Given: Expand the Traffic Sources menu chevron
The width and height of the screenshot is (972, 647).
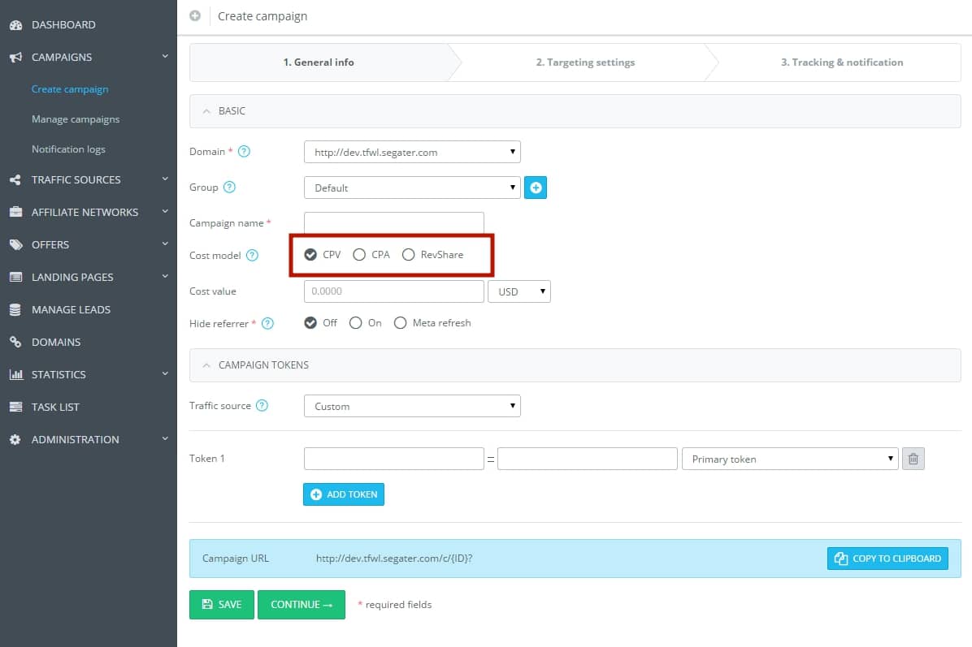Looking at the screenshot, I should tap(165, 179).
